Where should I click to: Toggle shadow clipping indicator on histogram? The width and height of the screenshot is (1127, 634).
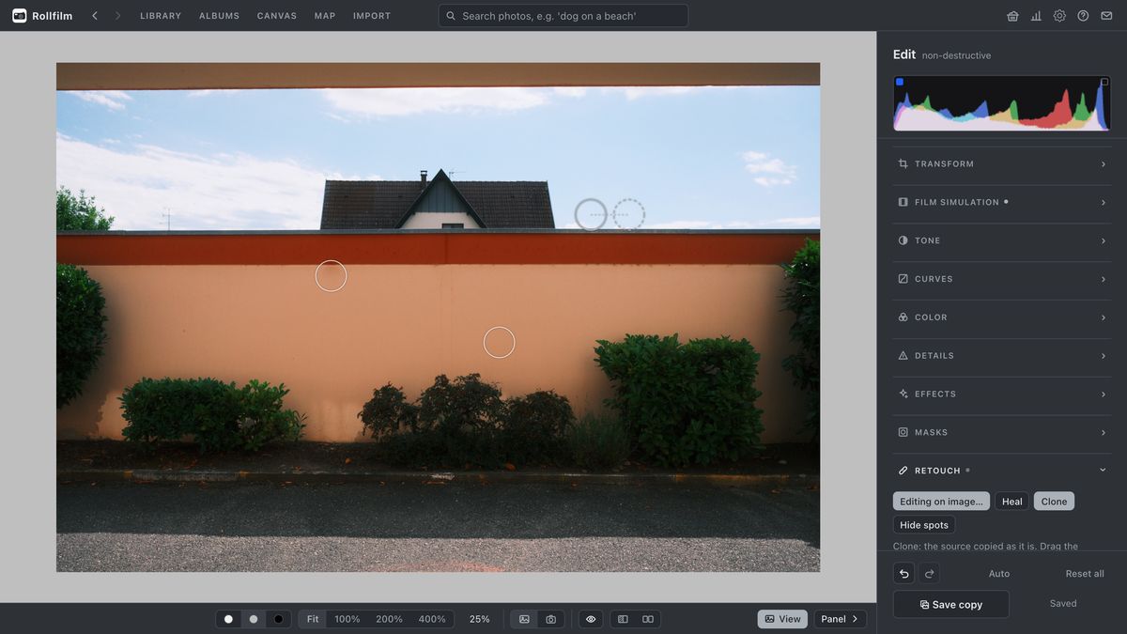(x=900, y=82)
